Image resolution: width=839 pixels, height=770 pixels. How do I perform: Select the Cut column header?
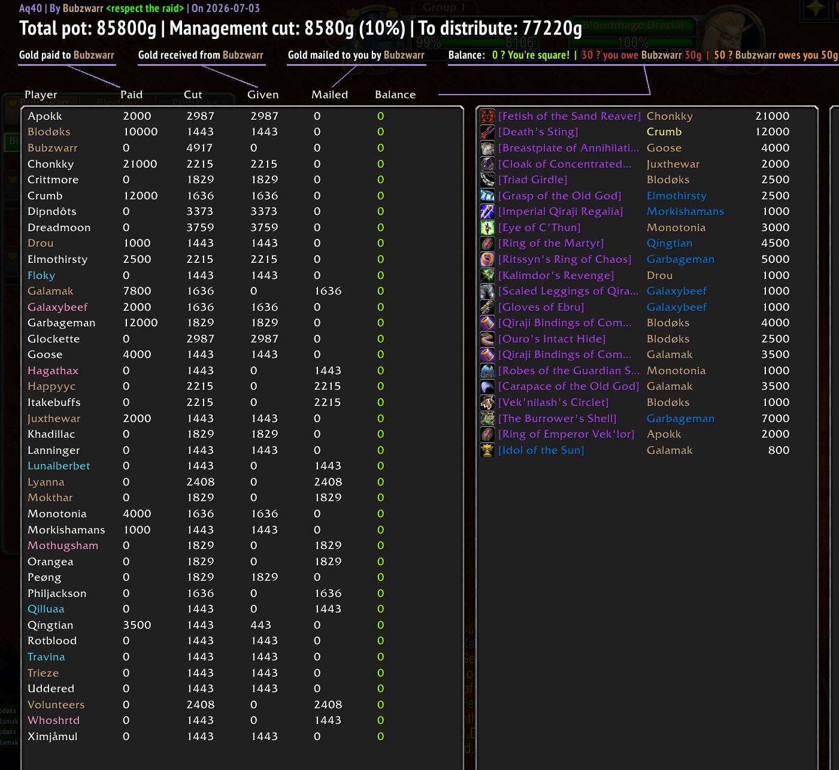[x=193, y=95]
